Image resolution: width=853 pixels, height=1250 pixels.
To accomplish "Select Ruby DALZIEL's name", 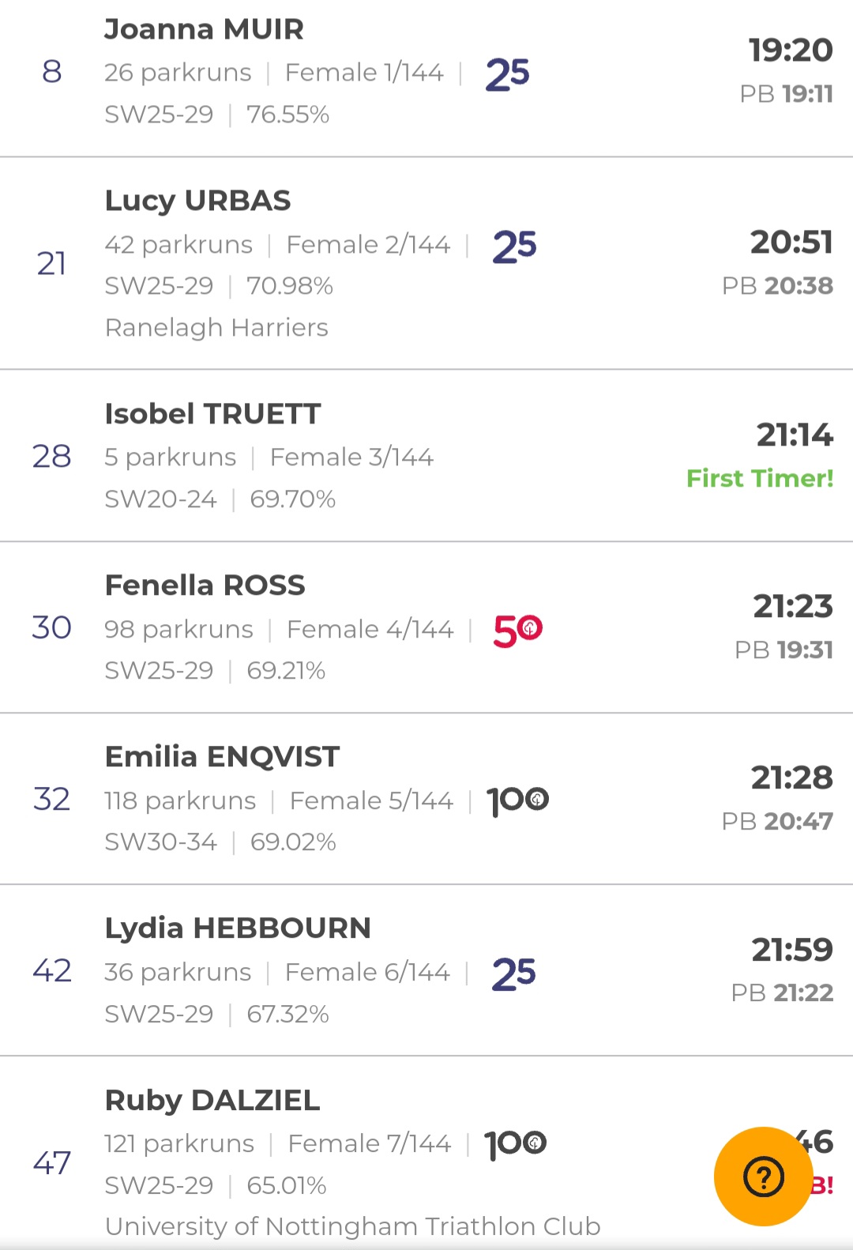I will pos(212,1101).
